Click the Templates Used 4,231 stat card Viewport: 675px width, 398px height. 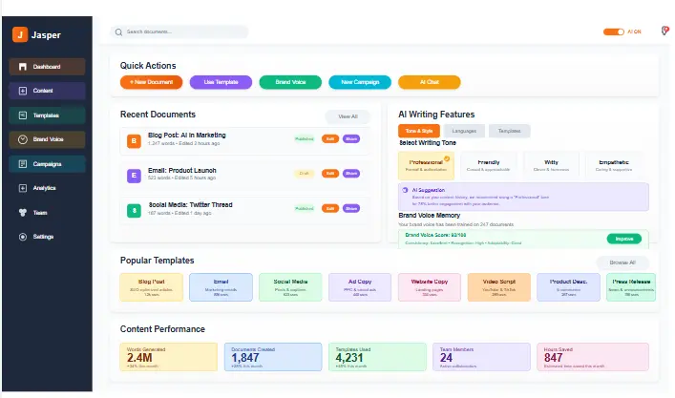tap(377, 357)
